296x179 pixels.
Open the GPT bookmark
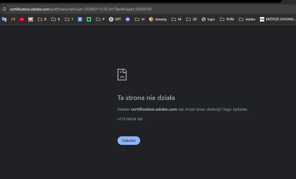tap(115, 19)
